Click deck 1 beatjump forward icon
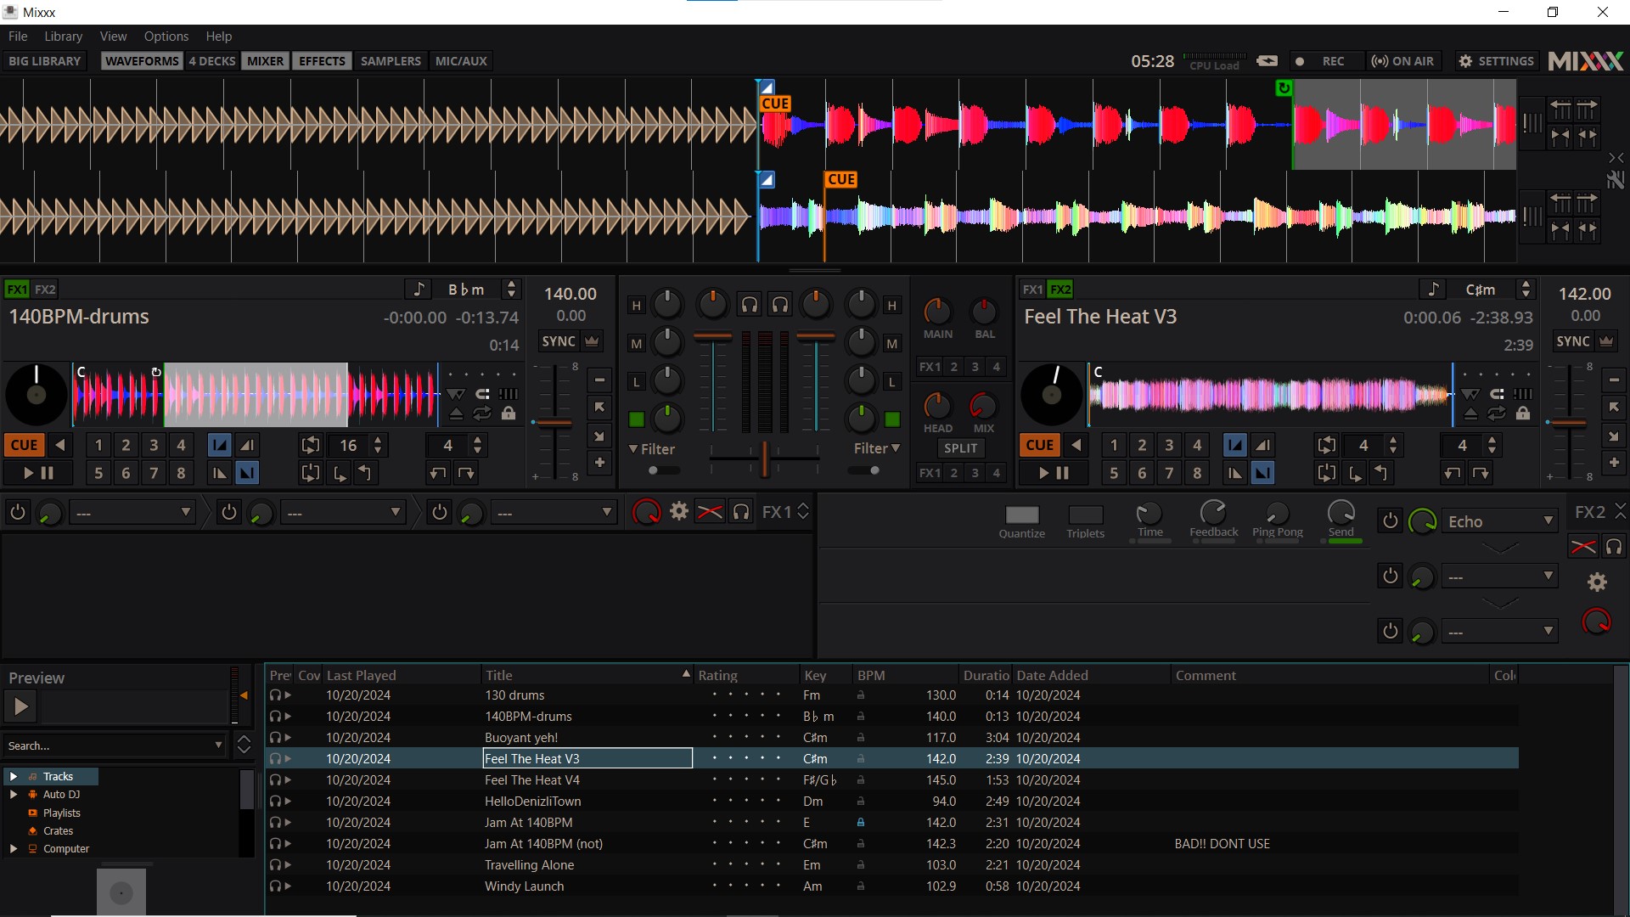Screen dimensions: 1630x917 [x=466, y=473]
